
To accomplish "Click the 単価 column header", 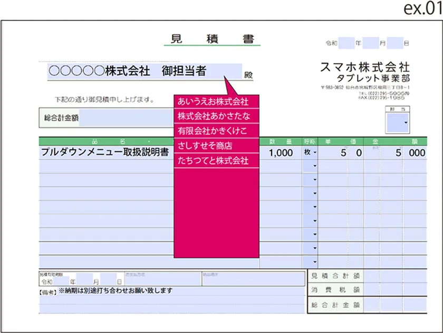I will pos(341,142).
